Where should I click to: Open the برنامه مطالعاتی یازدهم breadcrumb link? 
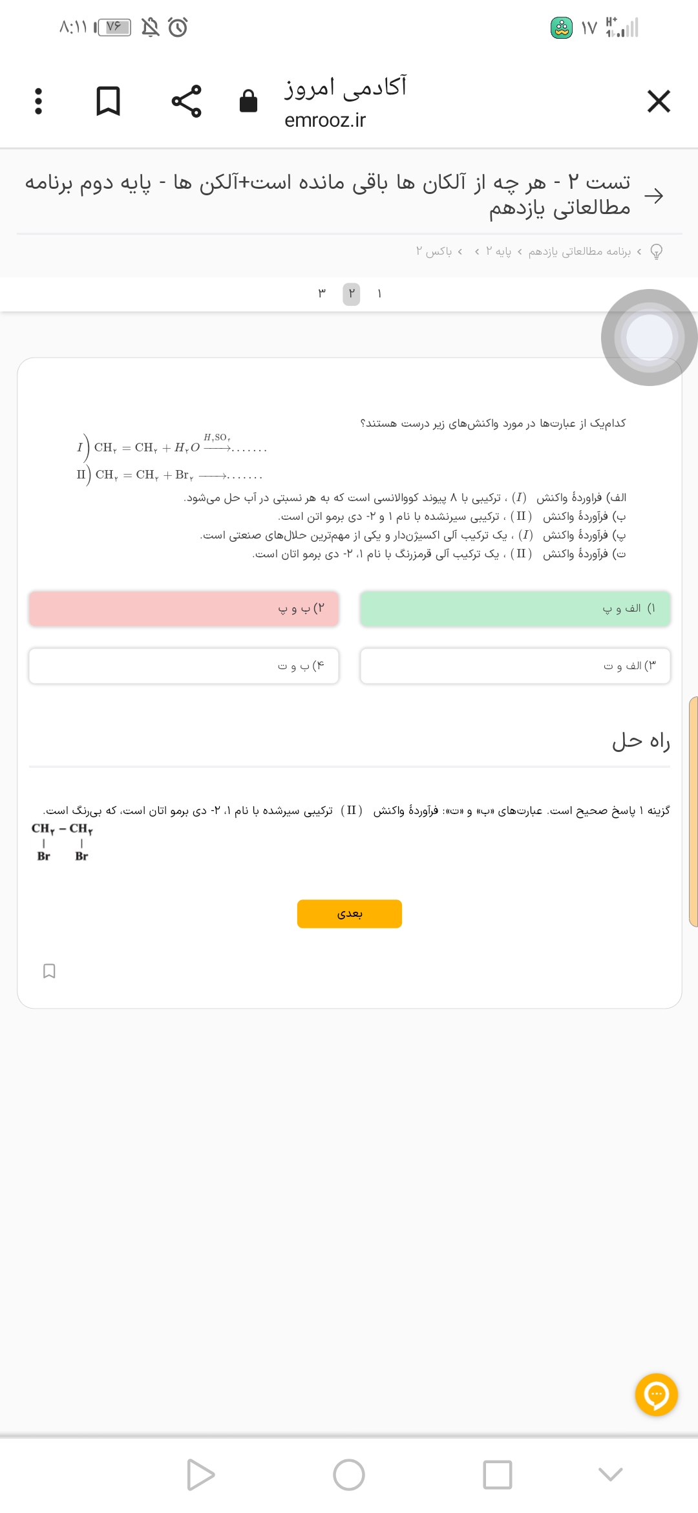click(580, 252)
